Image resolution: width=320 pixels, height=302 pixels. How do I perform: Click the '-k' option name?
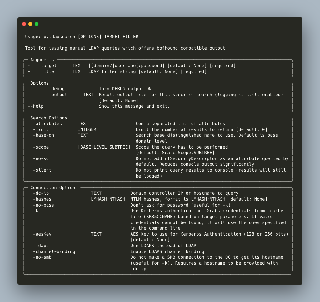click(x=36, y=211)
